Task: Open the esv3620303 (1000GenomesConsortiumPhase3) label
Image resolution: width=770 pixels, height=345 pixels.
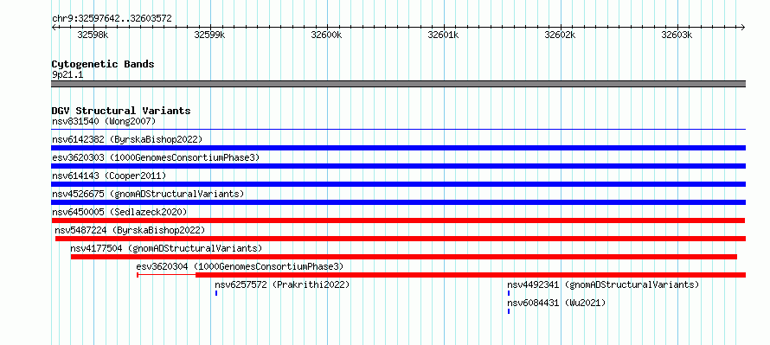Action: coord(156,157)
